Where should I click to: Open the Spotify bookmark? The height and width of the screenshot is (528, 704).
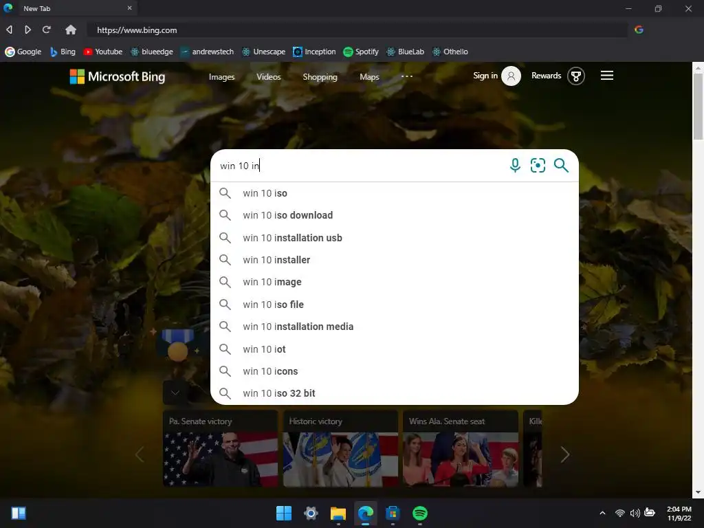361,52
